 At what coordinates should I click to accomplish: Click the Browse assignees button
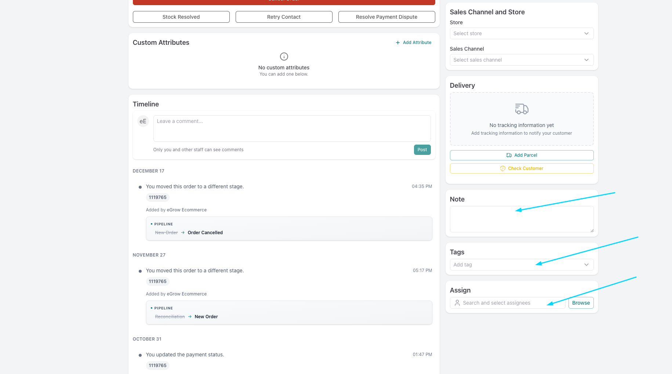tap(581, 303)
